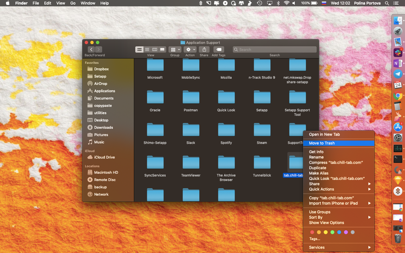
Task: Open Trash in the Dock
Action: point(398,238)
